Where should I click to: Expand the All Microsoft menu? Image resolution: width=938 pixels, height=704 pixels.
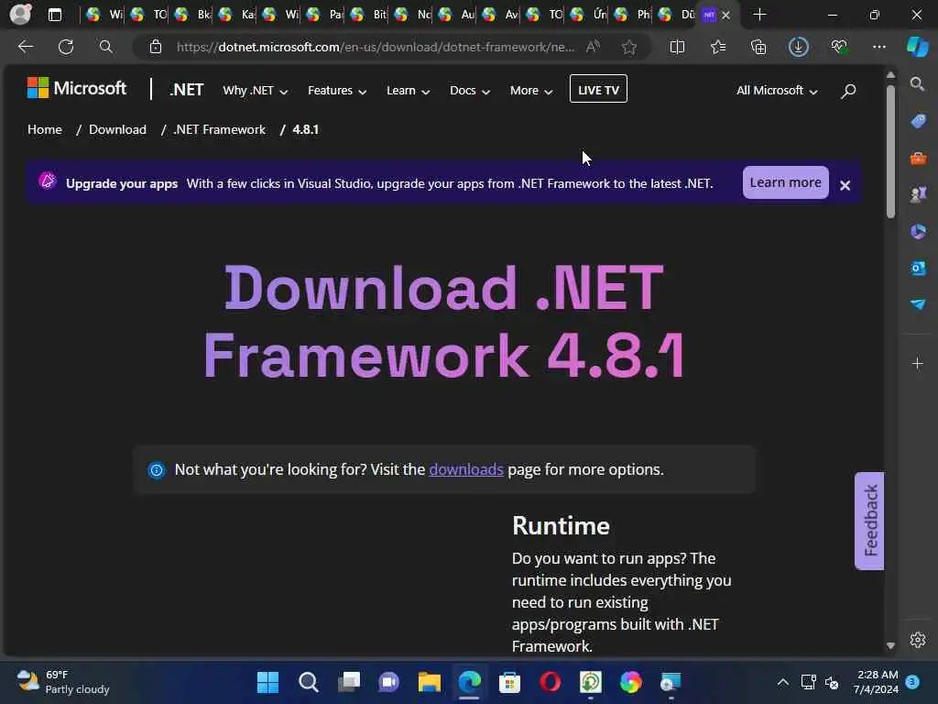(777, 91)
